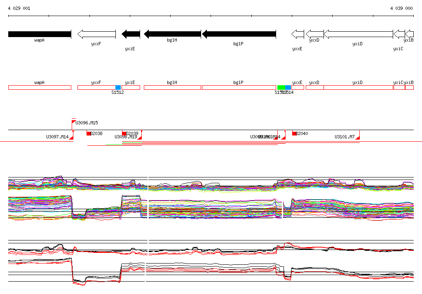Select the red bglP annotation rectangle
Screen dimensions: 422x294
(239, 87)
